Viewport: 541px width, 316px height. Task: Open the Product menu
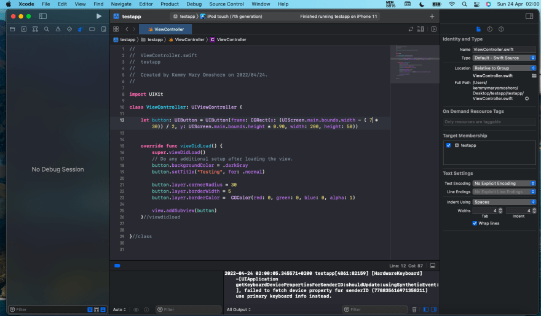coord(170,4)
